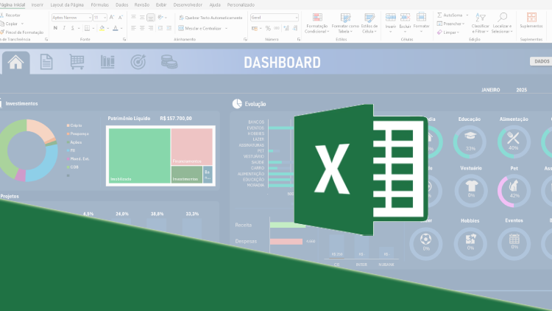
Task: Click the Imobilizado treemap tile
Action: (139, 155)
